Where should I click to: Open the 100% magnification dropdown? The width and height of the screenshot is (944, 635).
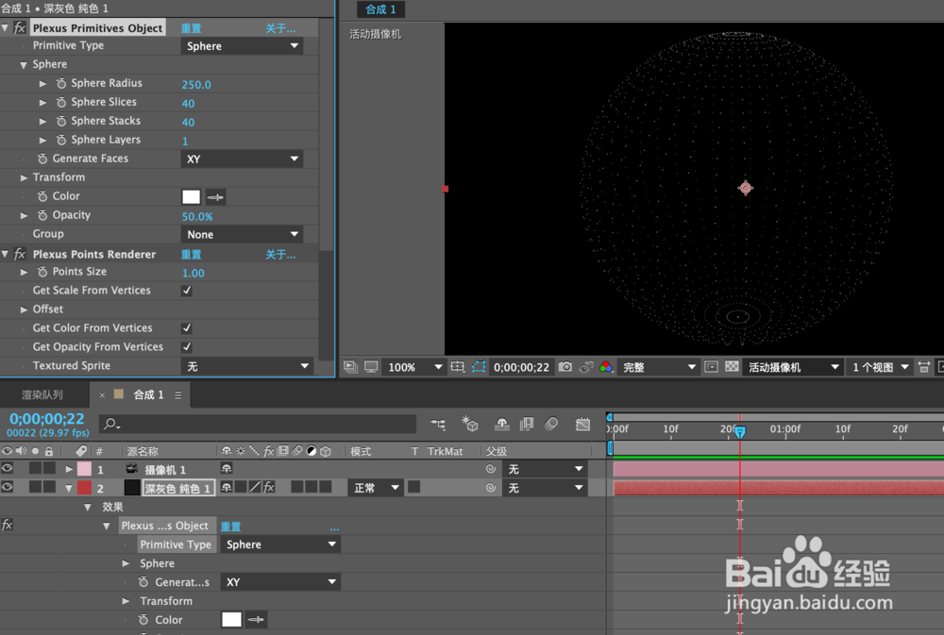[413, 367]
